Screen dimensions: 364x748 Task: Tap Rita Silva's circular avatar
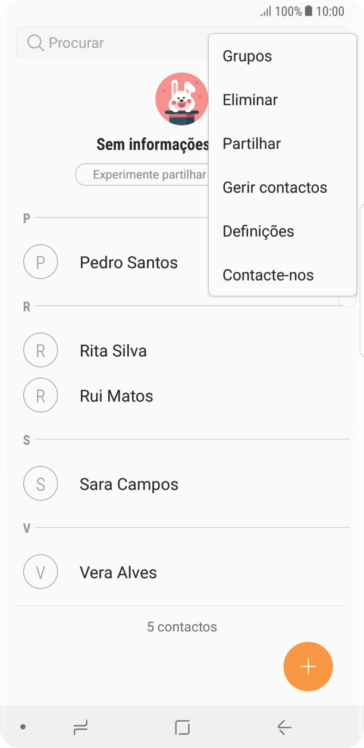40,350
